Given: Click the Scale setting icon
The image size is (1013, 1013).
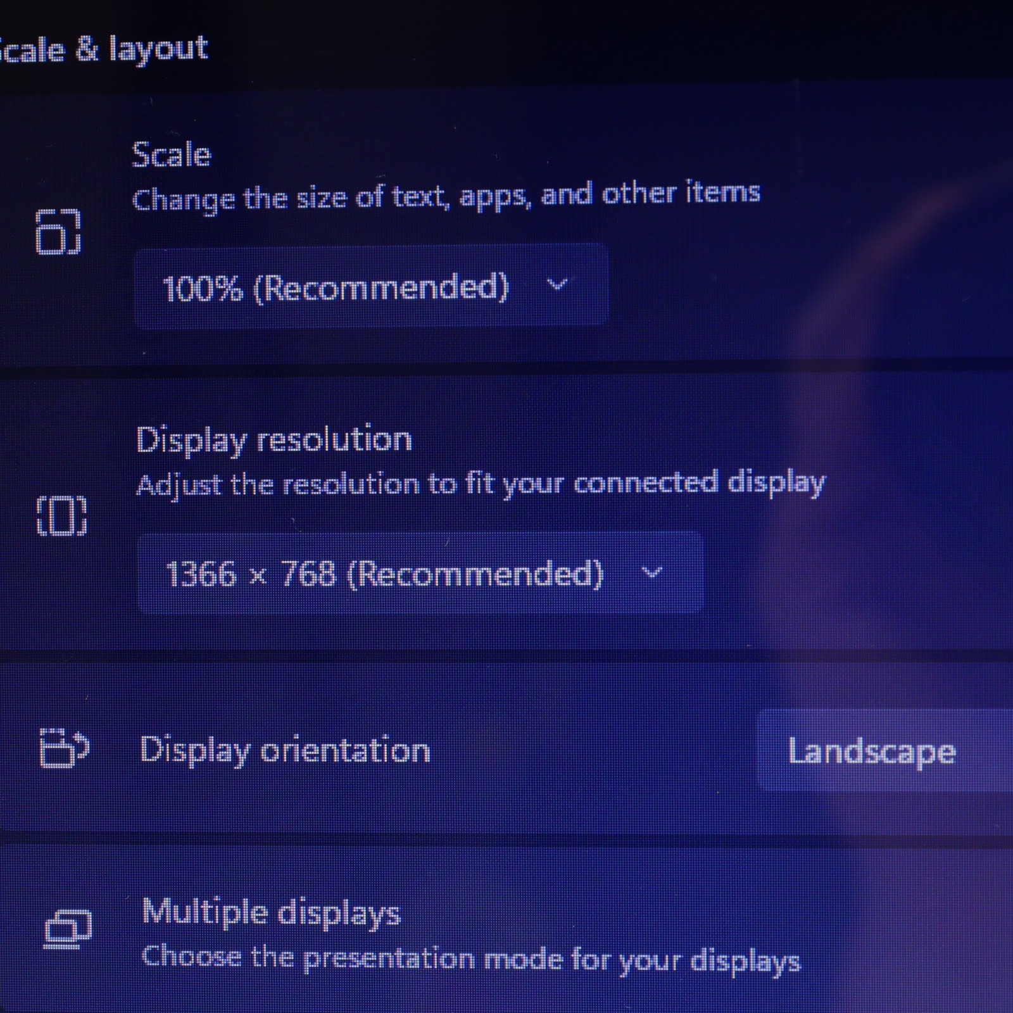Looking at the screenshot, I should pos(58,232).
